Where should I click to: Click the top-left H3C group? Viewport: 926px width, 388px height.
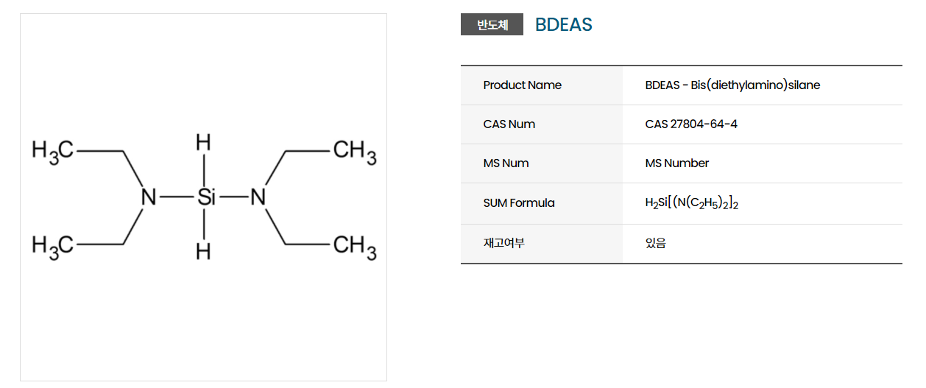pos(52,151)
